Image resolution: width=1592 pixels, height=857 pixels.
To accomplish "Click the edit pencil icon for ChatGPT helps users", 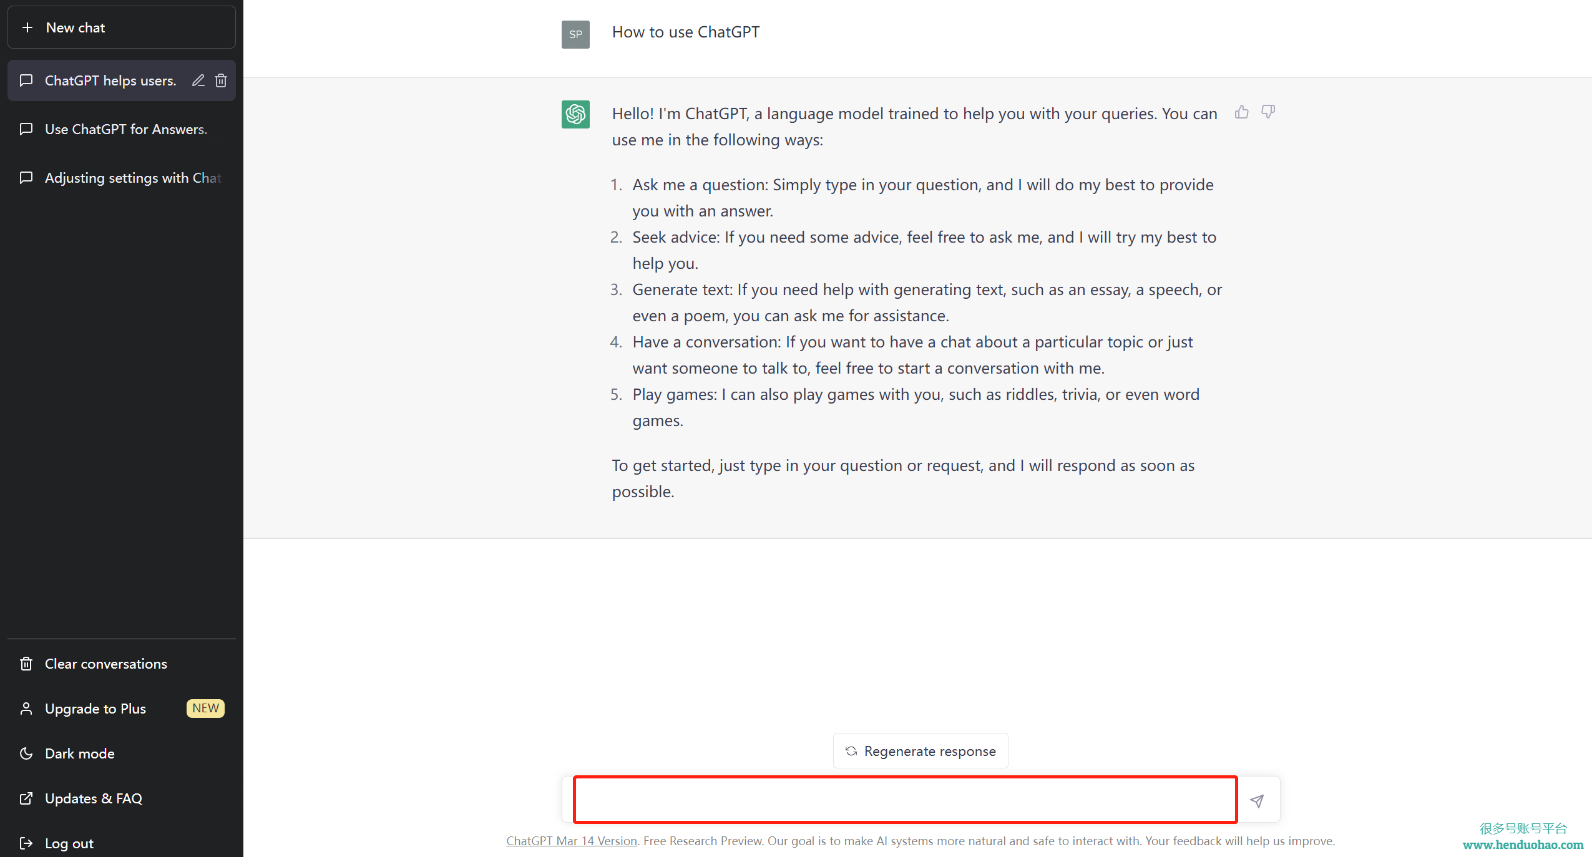I will pos(198,80).
